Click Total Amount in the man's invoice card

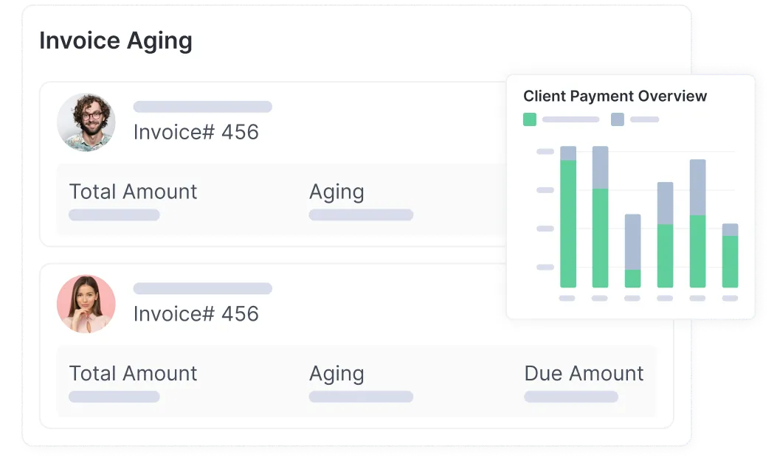click(x=133, y=192)
